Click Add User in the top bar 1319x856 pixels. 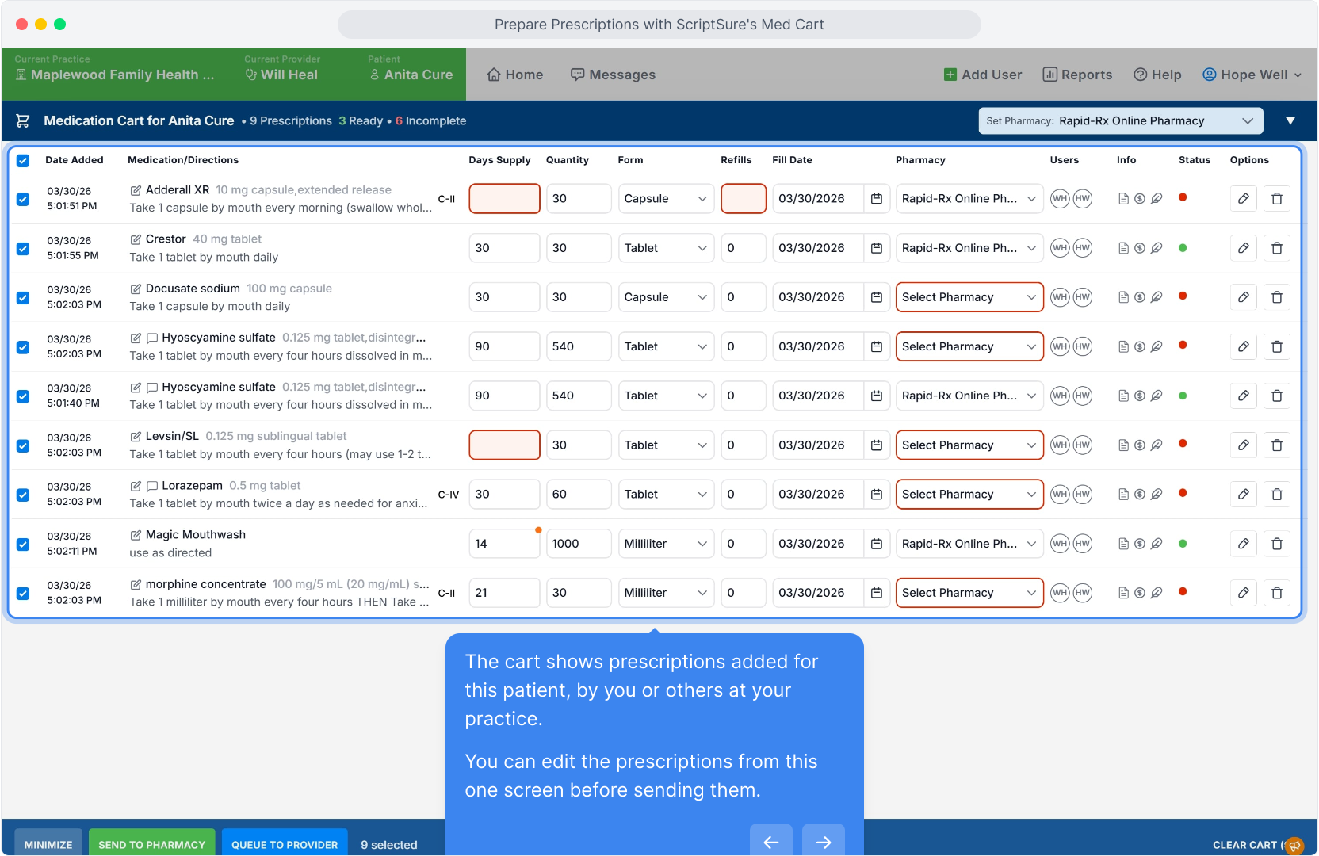pyautogui.click(x=983, y=75)
